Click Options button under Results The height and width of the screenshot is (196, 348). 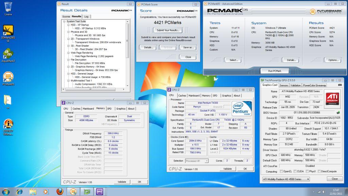tap(333, 60)
